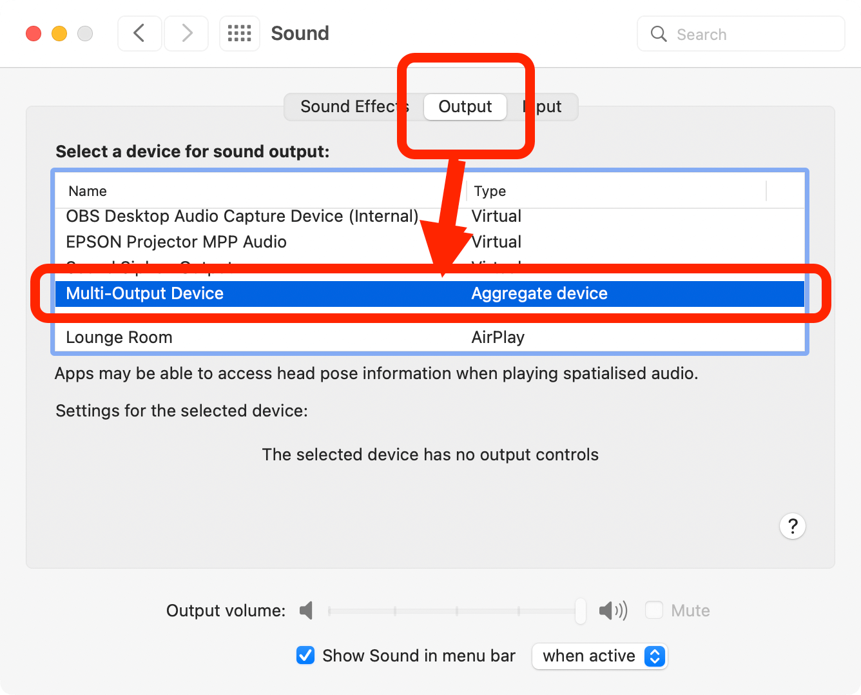Expand the menu bar visibility options
This screenshot has height=695, width=861.
point(599,656)
